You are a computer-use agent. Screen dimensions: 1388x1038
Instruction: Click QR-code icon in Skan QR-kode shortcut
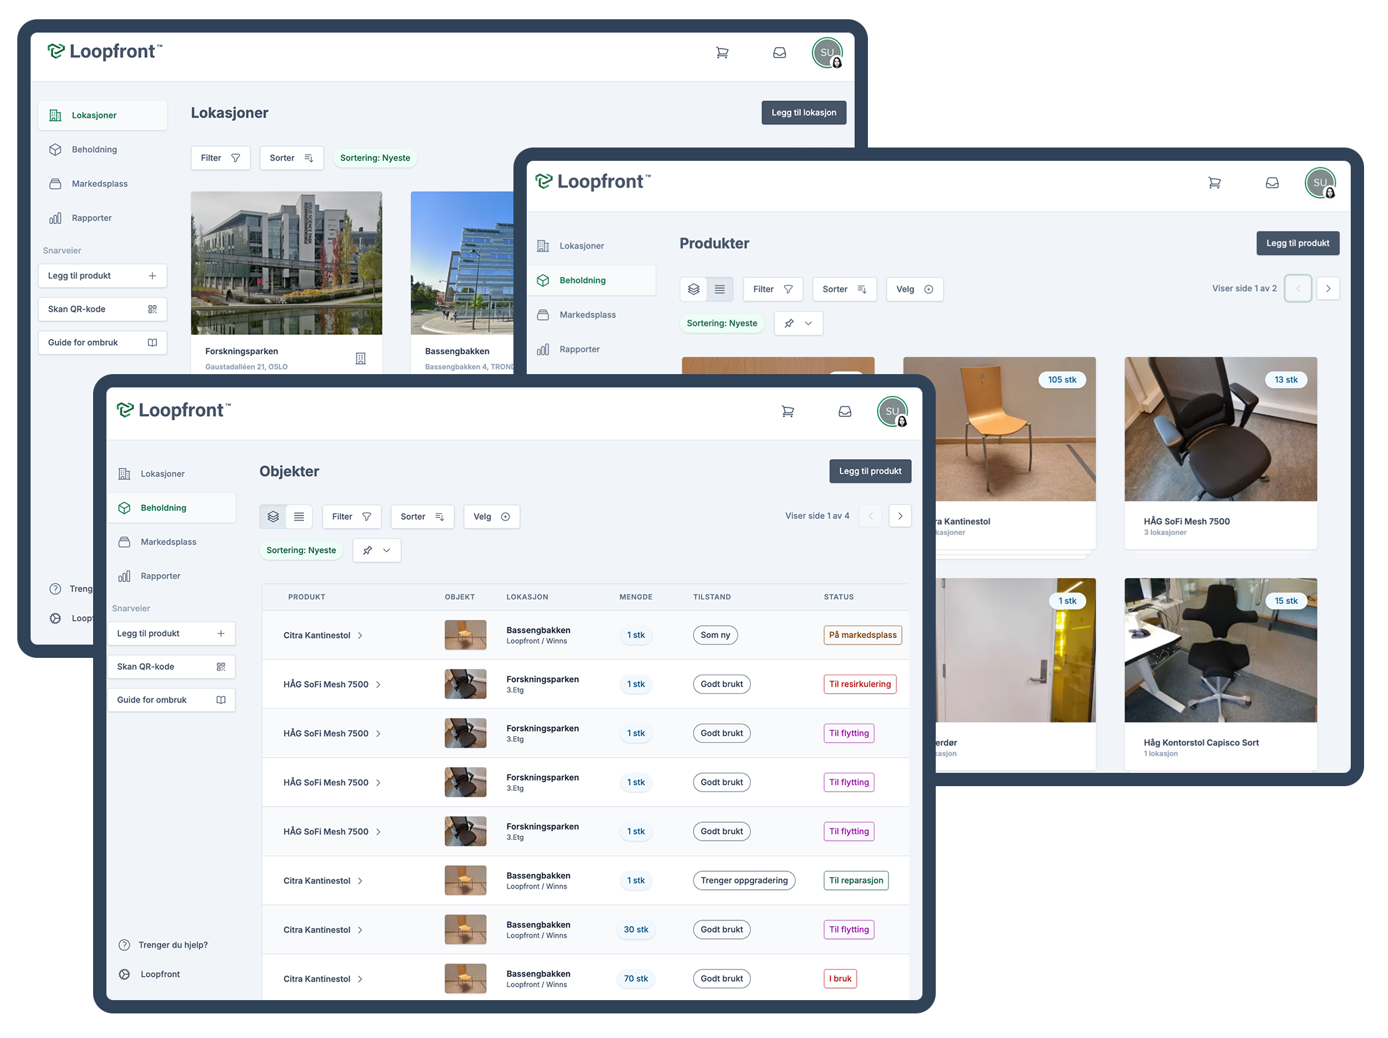pyautogui.click(x=221, y=667)
